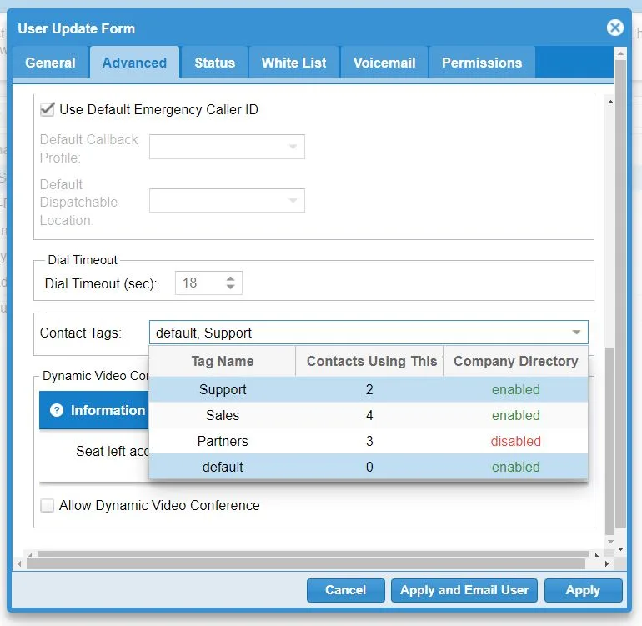This screenshot has width=642, height=626.
Task: Click the inner vertical scrollbar thumb
Action: pos(609,441)
